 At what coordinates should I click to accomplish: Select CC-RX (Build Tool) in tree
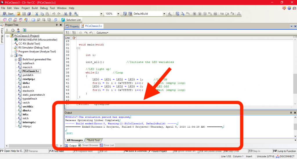[29, 44]
